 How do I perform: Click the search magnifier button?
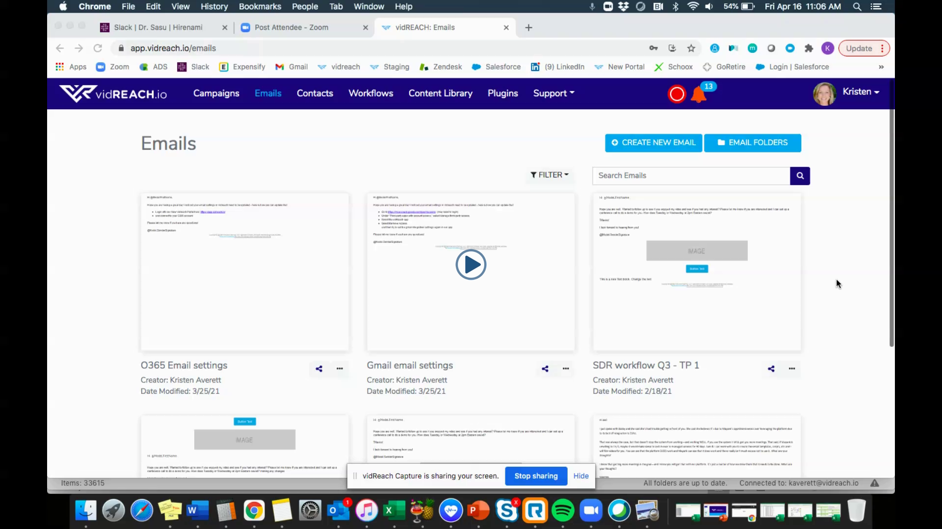800,176
